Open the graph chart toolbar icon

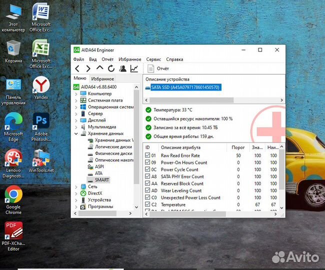point(134,68)
